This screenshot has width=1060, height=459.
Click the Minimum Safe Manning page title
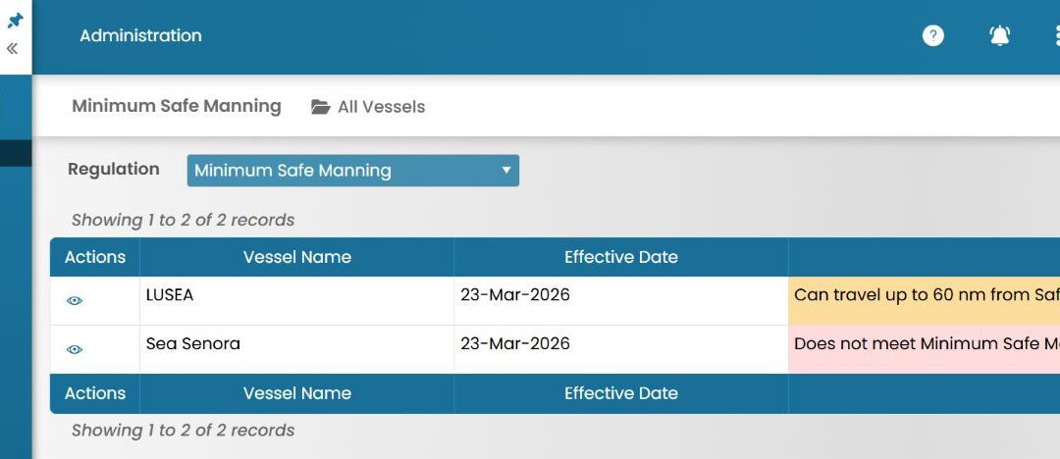tap(177, 106)
